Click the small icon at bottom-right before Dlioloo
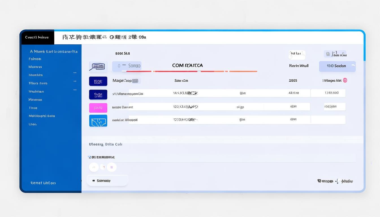 click(x=319, y=181)
